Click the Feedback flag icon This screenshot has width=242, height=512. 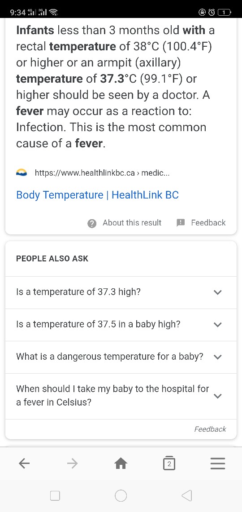point(181,223)
